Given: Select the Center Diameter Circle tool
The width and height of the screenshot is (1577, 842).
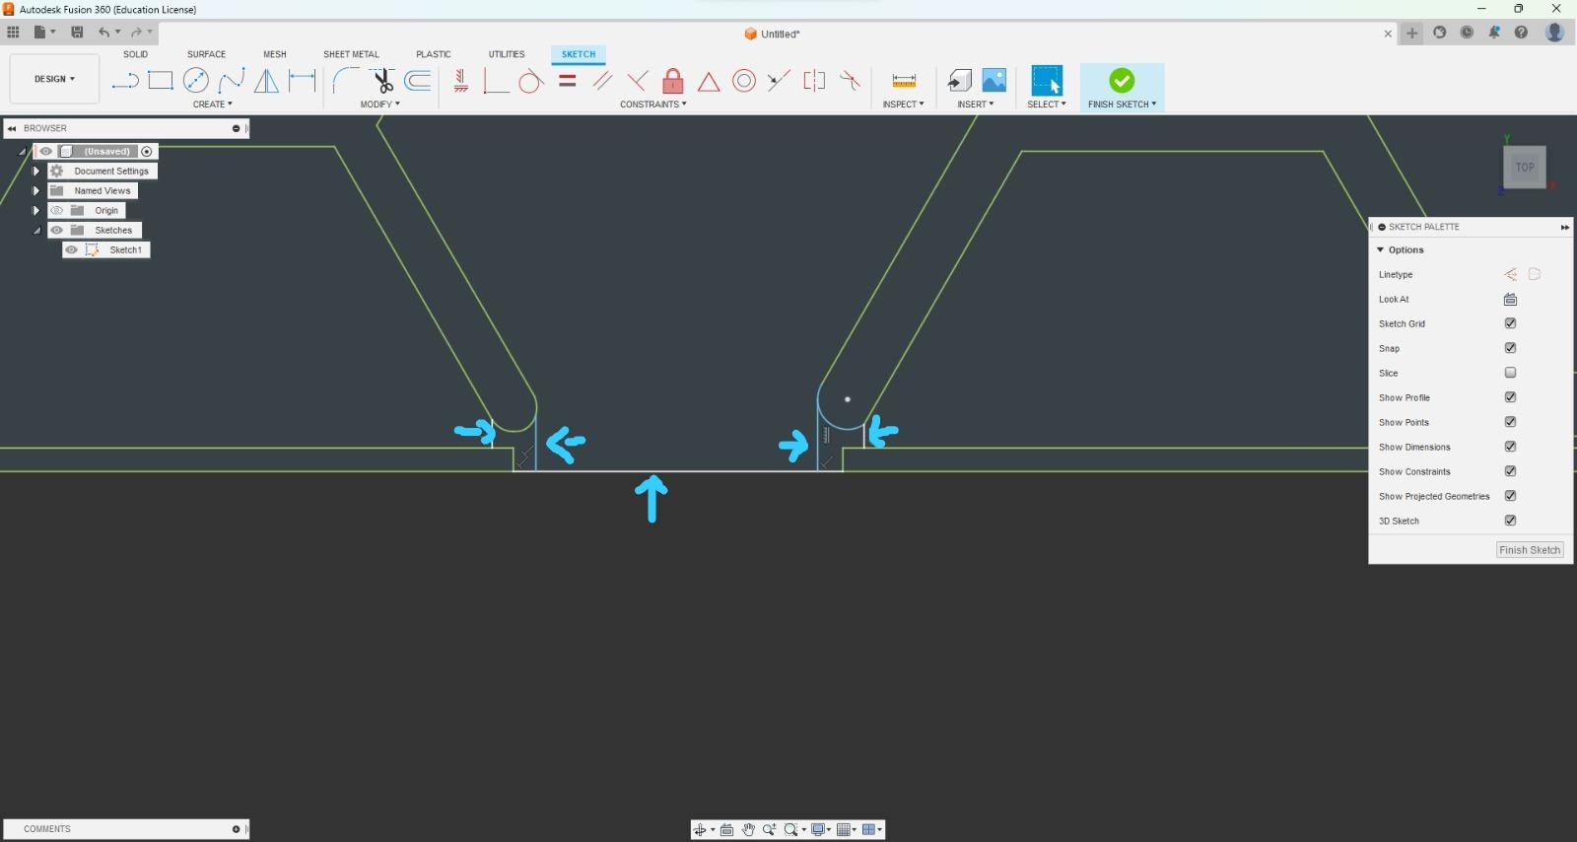Looking at the screenshot, I should click(x=196, y=81).
